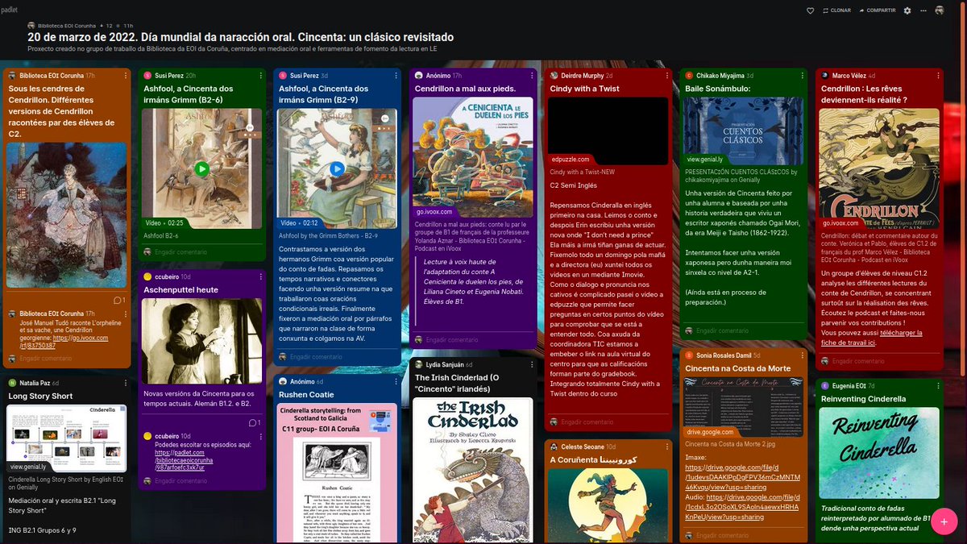Image resolution: width=967 pixels, height=544 pixels.
Task: Click the CLONAR remake button
Action: 836,10
